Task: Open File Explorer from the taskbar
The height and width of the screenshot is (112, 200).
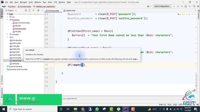Action: click(x=75, y=109)
